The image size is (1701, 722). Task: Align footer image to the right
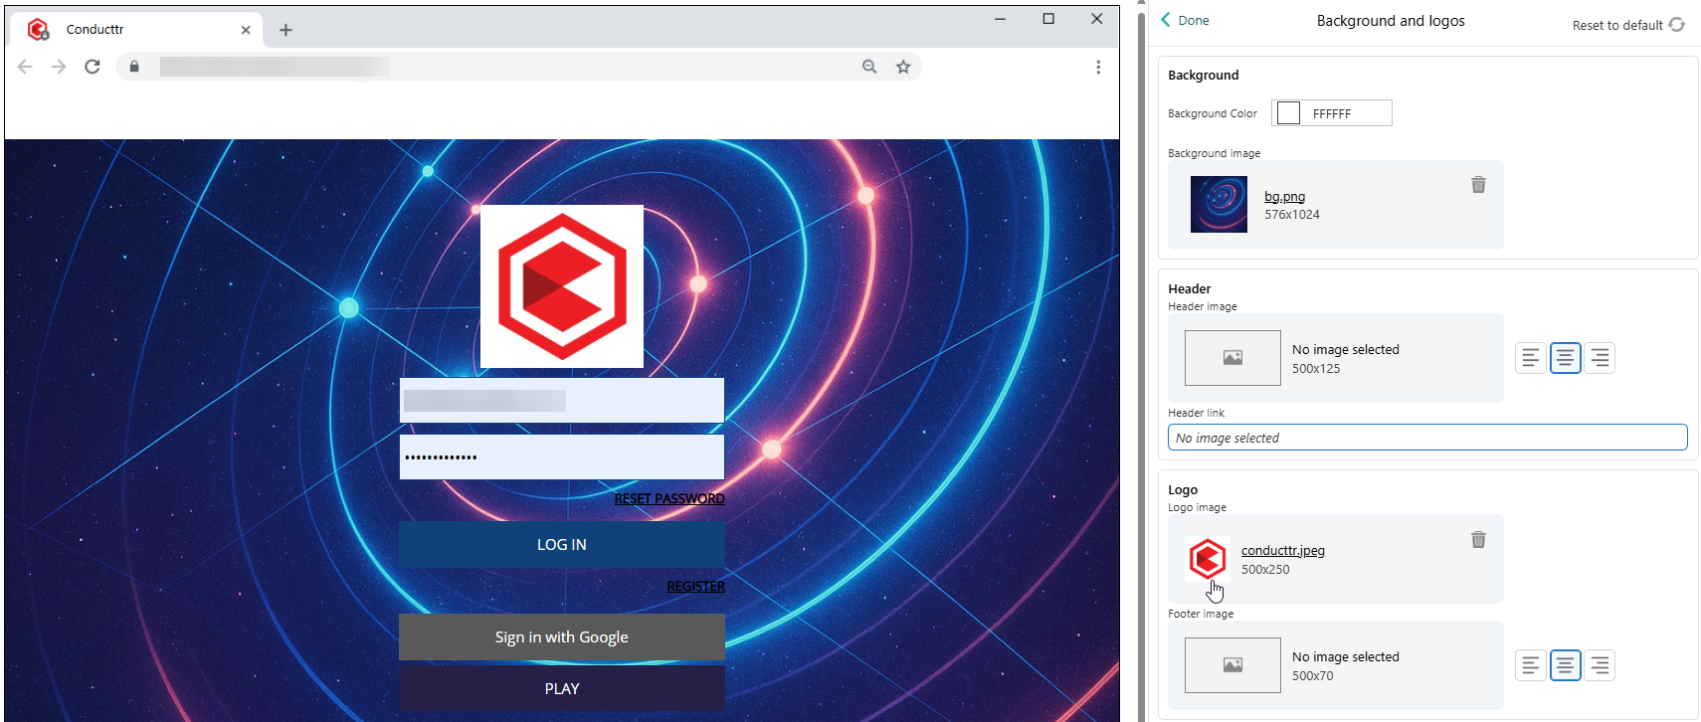pos(1600,665)
